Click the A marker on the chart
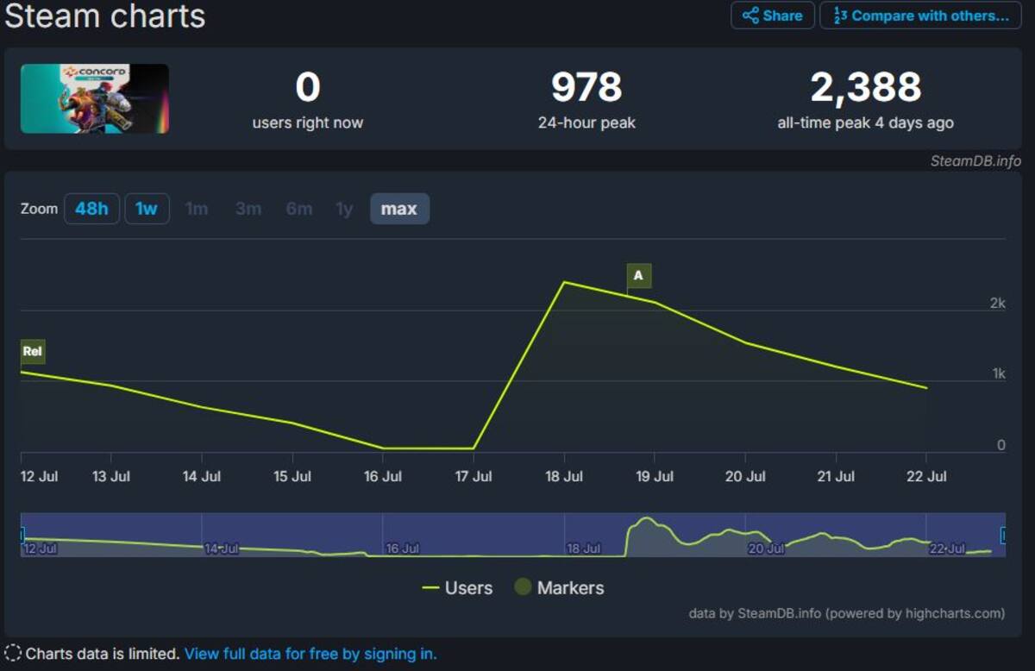Image resolution: width=1035 pixels, height=671 pixels. tap(639, 276)
